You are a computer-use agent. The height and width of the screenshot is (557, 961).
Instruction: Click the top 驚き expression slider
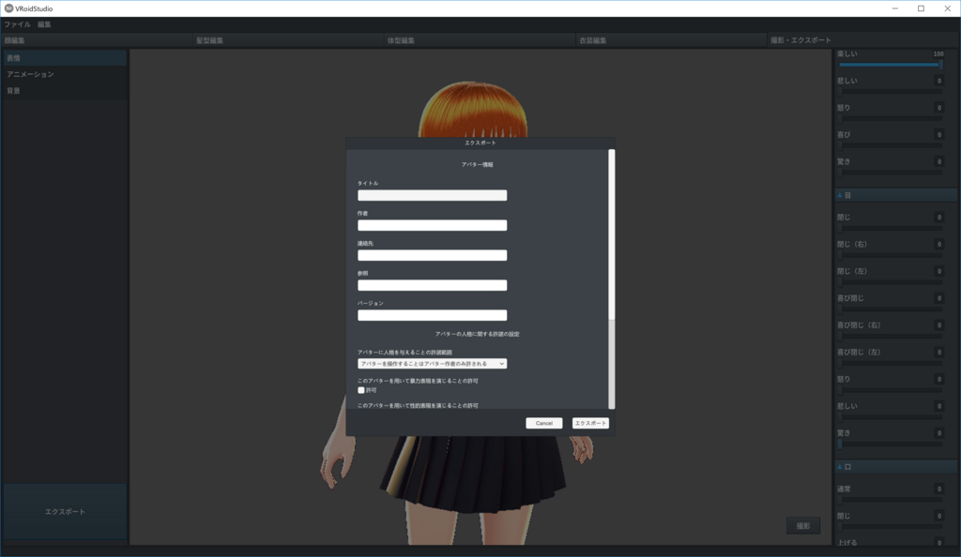click(891, 173)
